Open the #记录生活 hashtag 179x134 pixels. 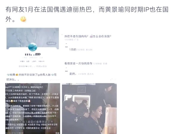point(46,128)
